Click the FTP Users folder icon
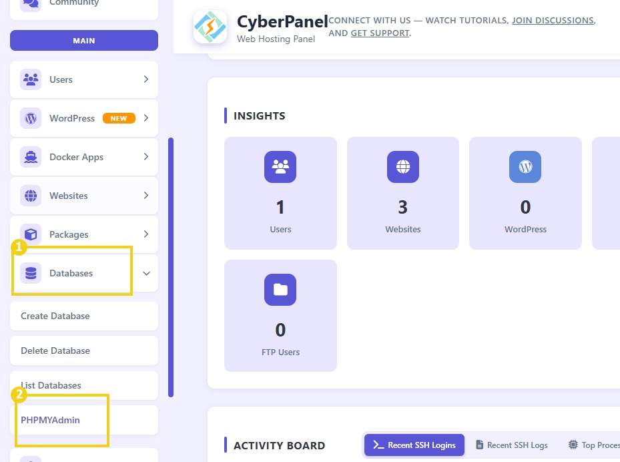Viewport: 620px width, 462px height. [x=280, y=290]
